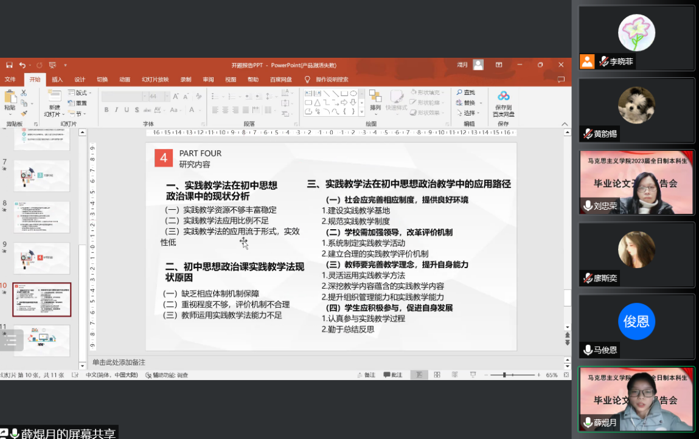The height and width of the screenshot is (439, 699).
Task: Expand the Select (选择) dropdown
Action: (x=470, y=113)
